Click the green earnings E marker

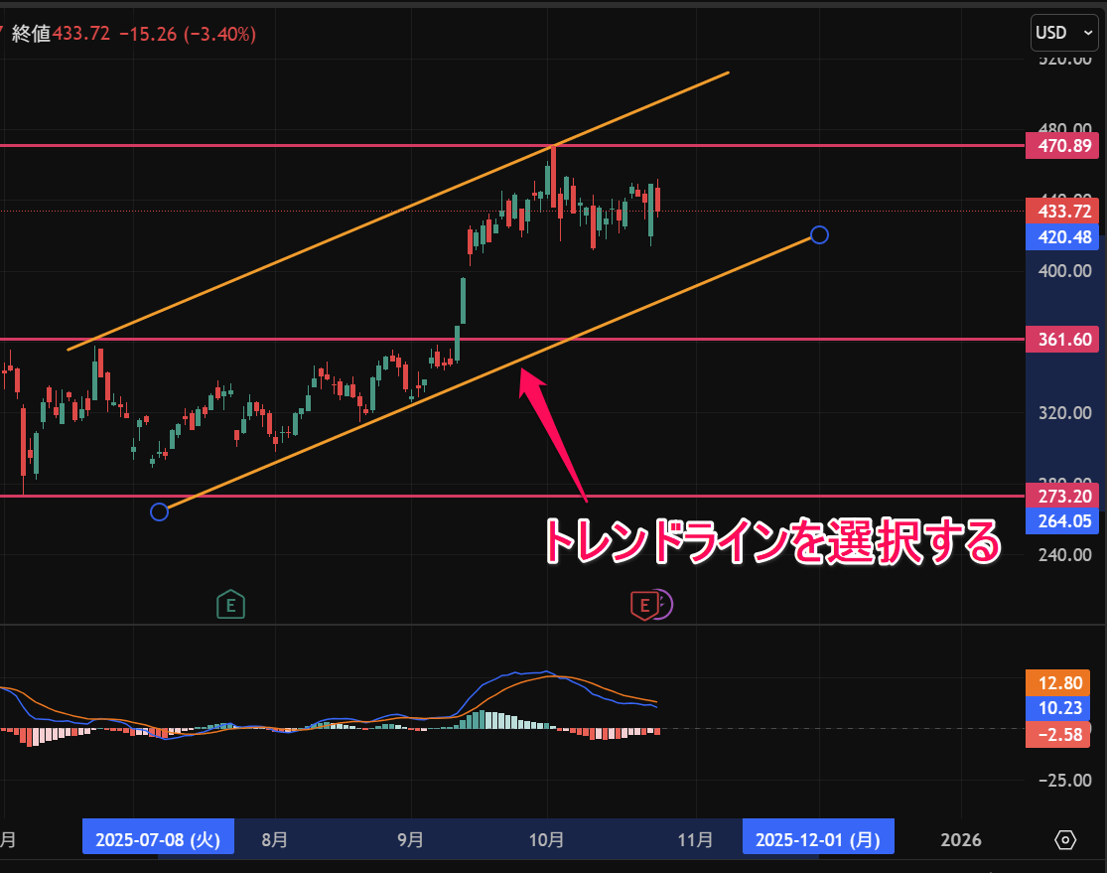coord(230,604)
